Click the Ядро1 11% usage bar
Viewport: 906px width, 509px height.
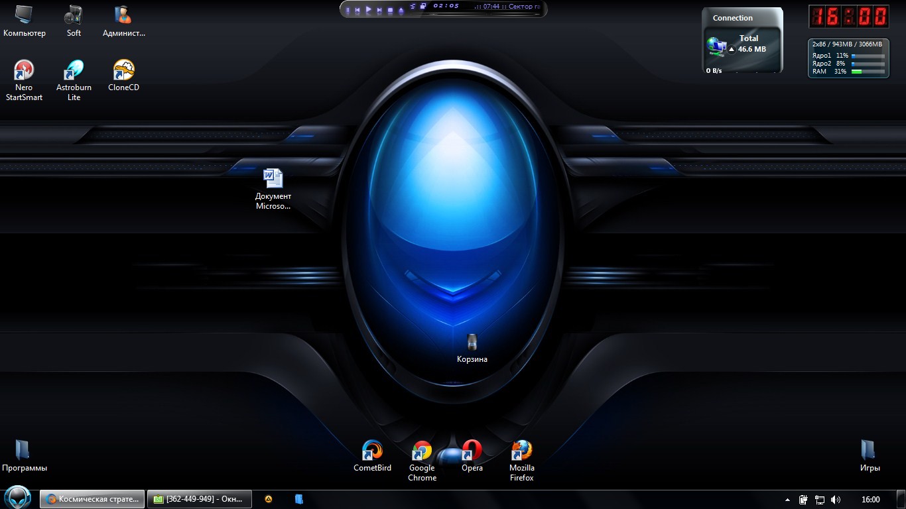[x=868, y=56]
